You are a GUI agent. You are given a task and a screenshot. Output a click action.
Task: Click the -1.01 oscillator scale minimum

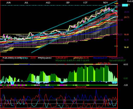(x=125, y=85)
